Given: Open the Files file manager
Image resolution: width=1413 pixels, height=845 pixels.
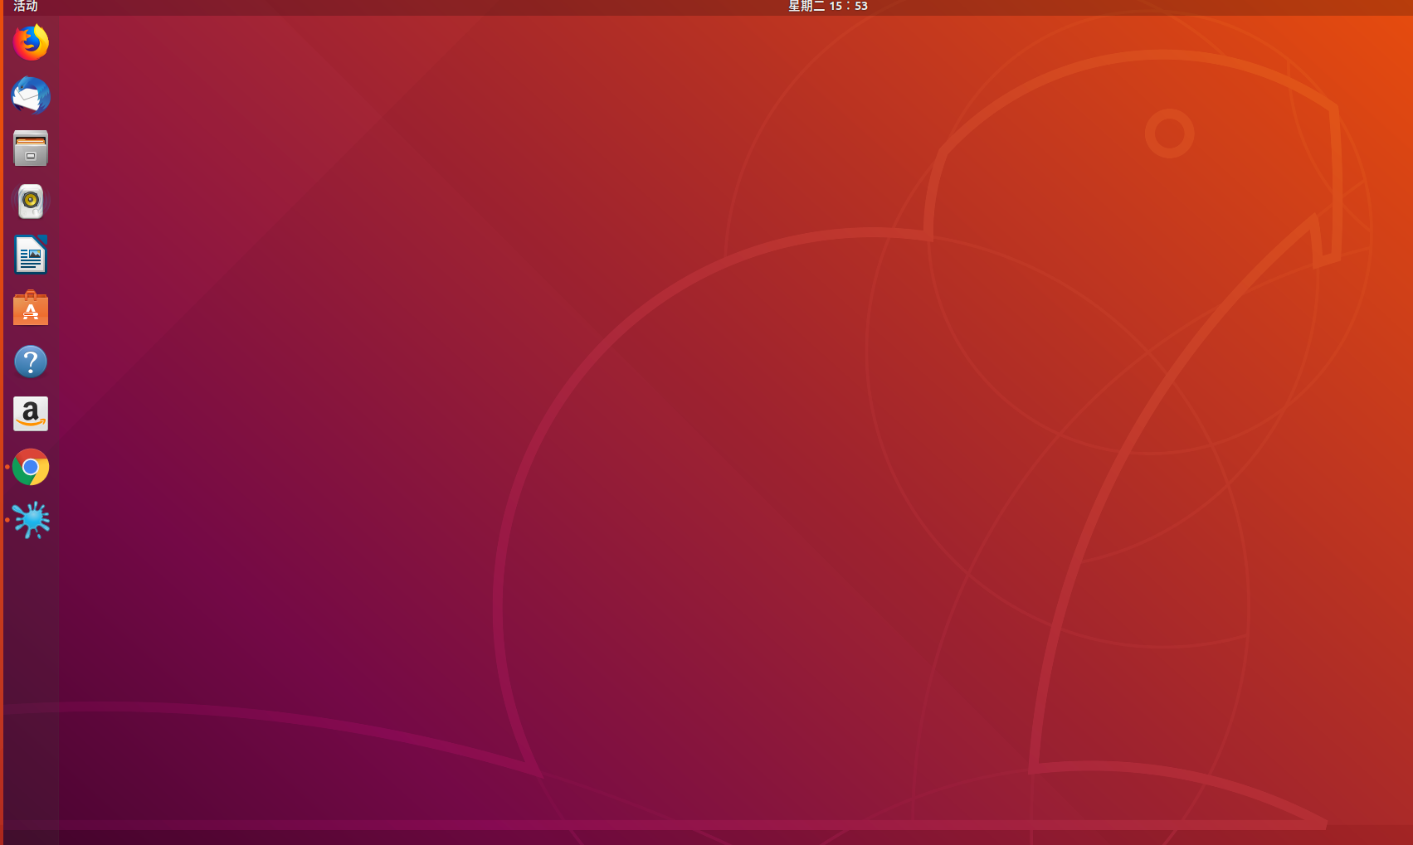Looking at the screenshot, I should (x=30, y=148).
